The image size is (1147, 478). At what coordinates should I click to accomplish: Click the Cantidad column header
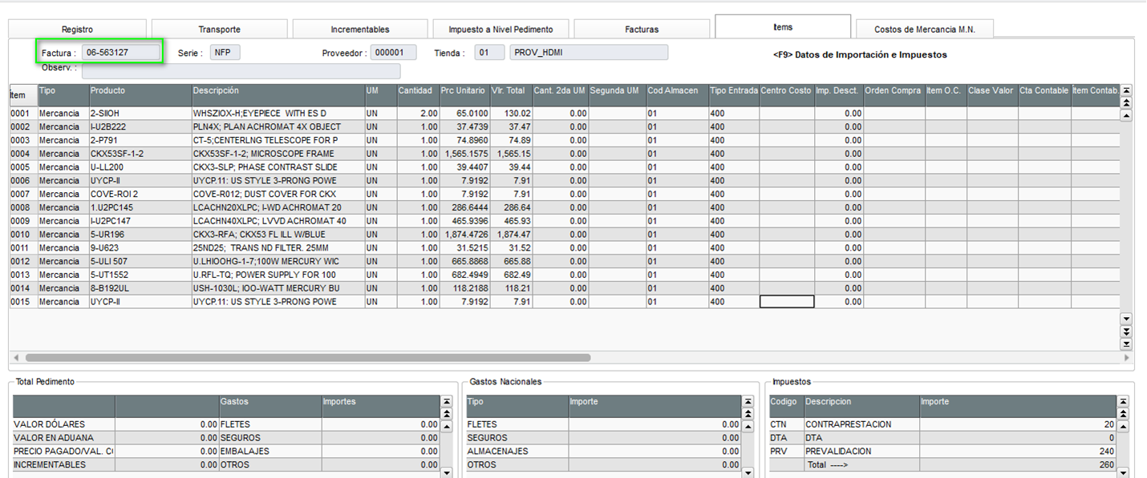click(418, 94)
